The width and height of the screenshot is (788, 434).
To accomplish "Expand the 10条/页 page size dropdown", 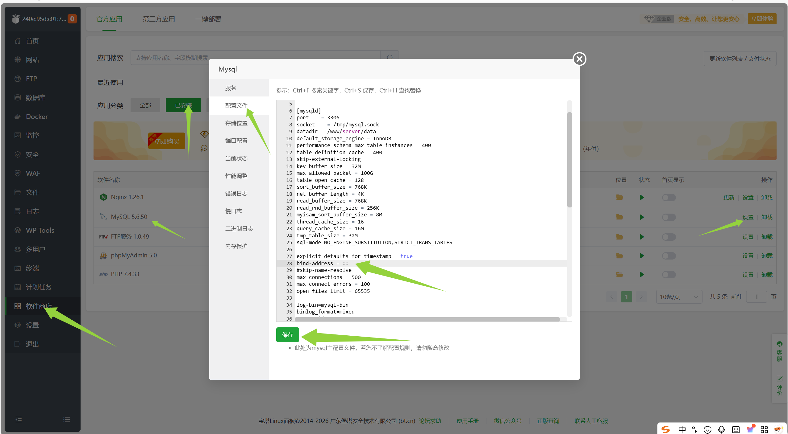I will 679,297.
